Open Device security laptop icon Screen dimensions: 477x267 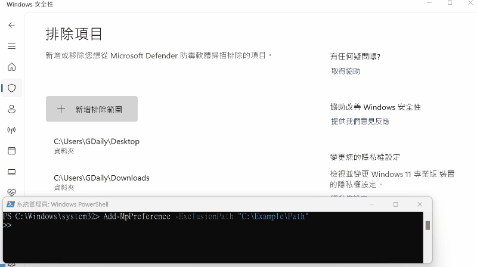[x=11, y=172]
